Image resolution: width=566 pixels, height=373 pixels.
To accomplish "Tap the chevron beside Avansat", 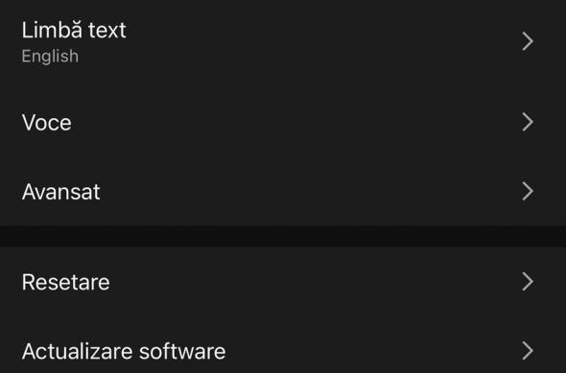I will click(x=528, y=191).
